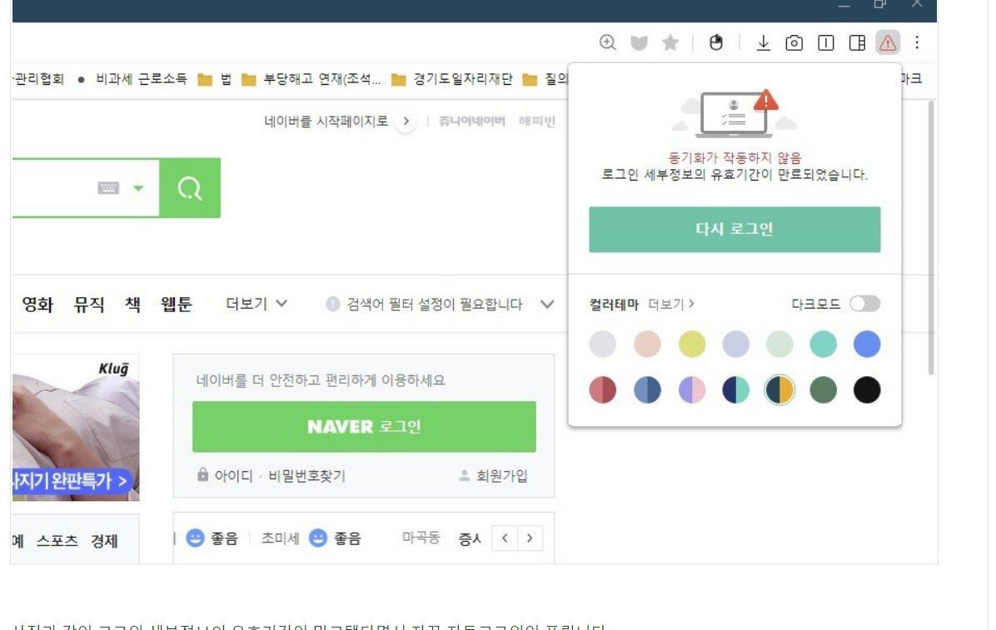Viewport: 996px width, 630px height.
Task: Select the purple-pink two-tone theme
Action: point(692,390)
